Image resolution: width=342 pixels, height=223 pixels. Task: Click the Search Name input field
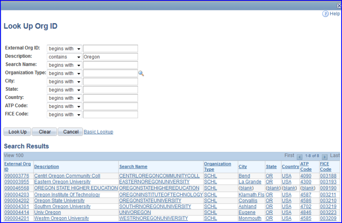tap(110, 65)
